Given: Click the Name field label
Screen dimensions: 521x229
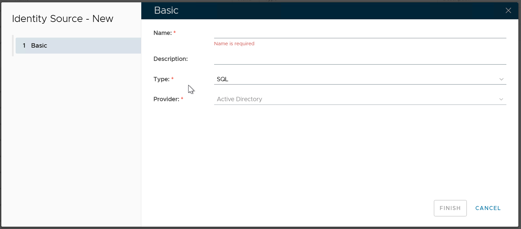Looking at the screenshot, I should tap(162, 33).
